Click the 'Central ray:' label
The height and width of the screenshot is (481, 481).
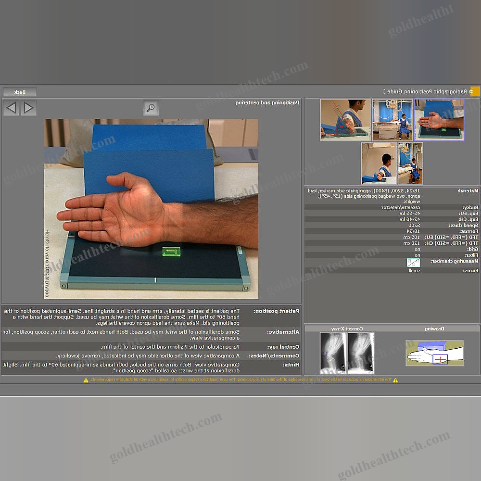[x=283, y=347]
